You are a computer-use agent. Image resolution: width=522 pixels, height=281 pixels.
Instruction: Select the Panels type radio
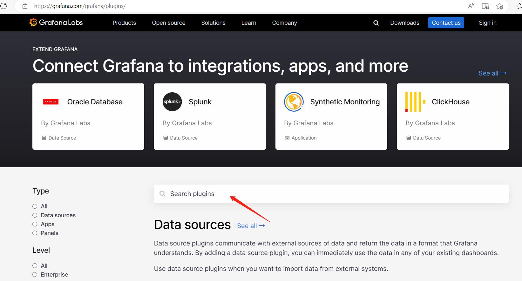(35, 233)
